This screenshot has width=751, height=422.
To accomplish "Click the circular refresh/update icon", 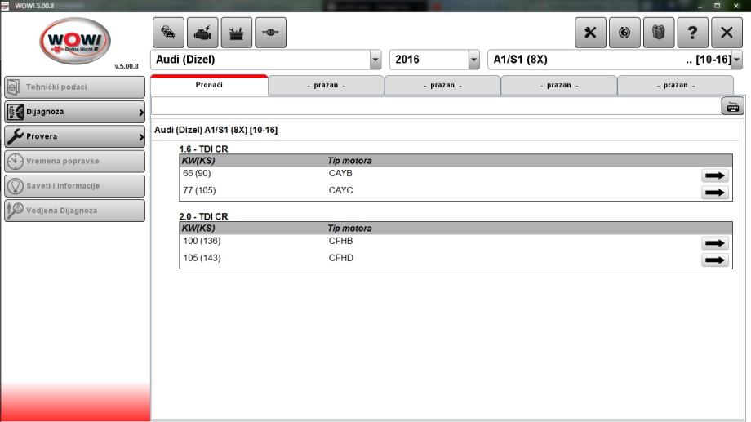I will point(624,33).
